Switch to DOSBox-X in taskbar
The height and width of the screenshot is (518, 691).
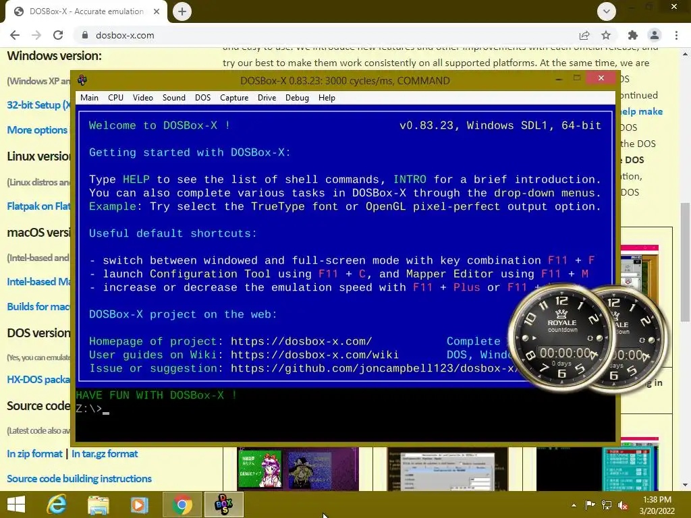(223, 505)
